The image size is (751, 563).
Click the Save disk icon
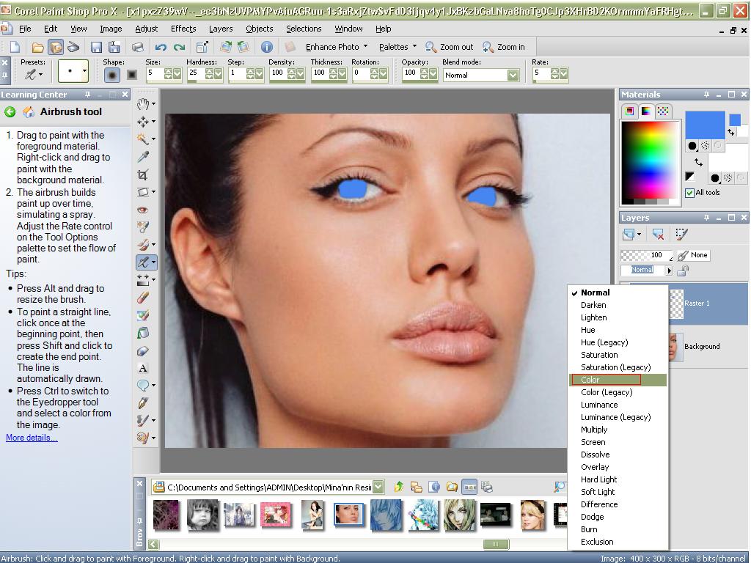point(96,47)
